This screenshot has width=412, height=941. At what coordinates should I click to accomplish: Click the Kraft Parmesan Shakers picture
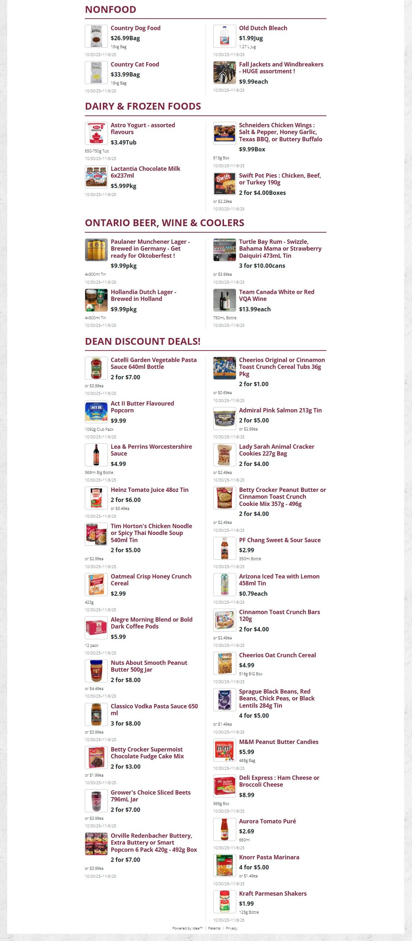click(224, 901)
